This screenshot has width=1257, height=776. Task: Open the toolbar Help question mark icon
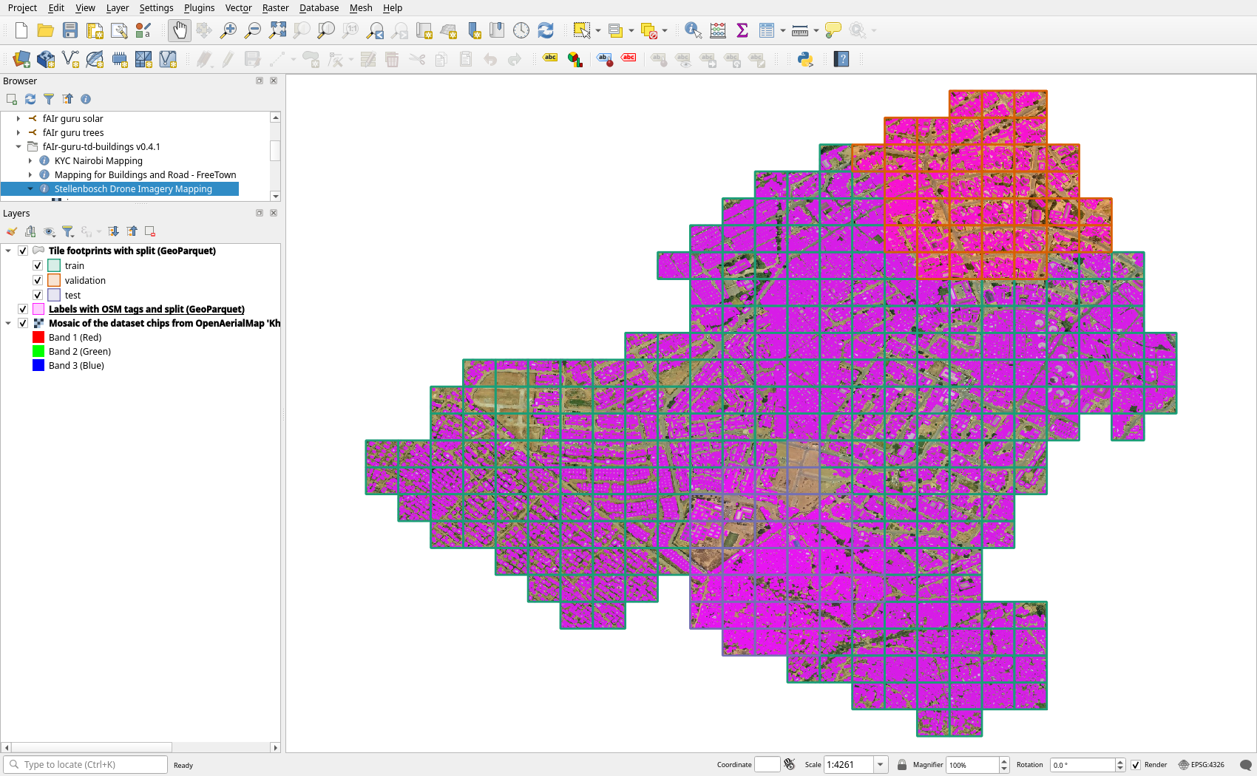(841, 59)
